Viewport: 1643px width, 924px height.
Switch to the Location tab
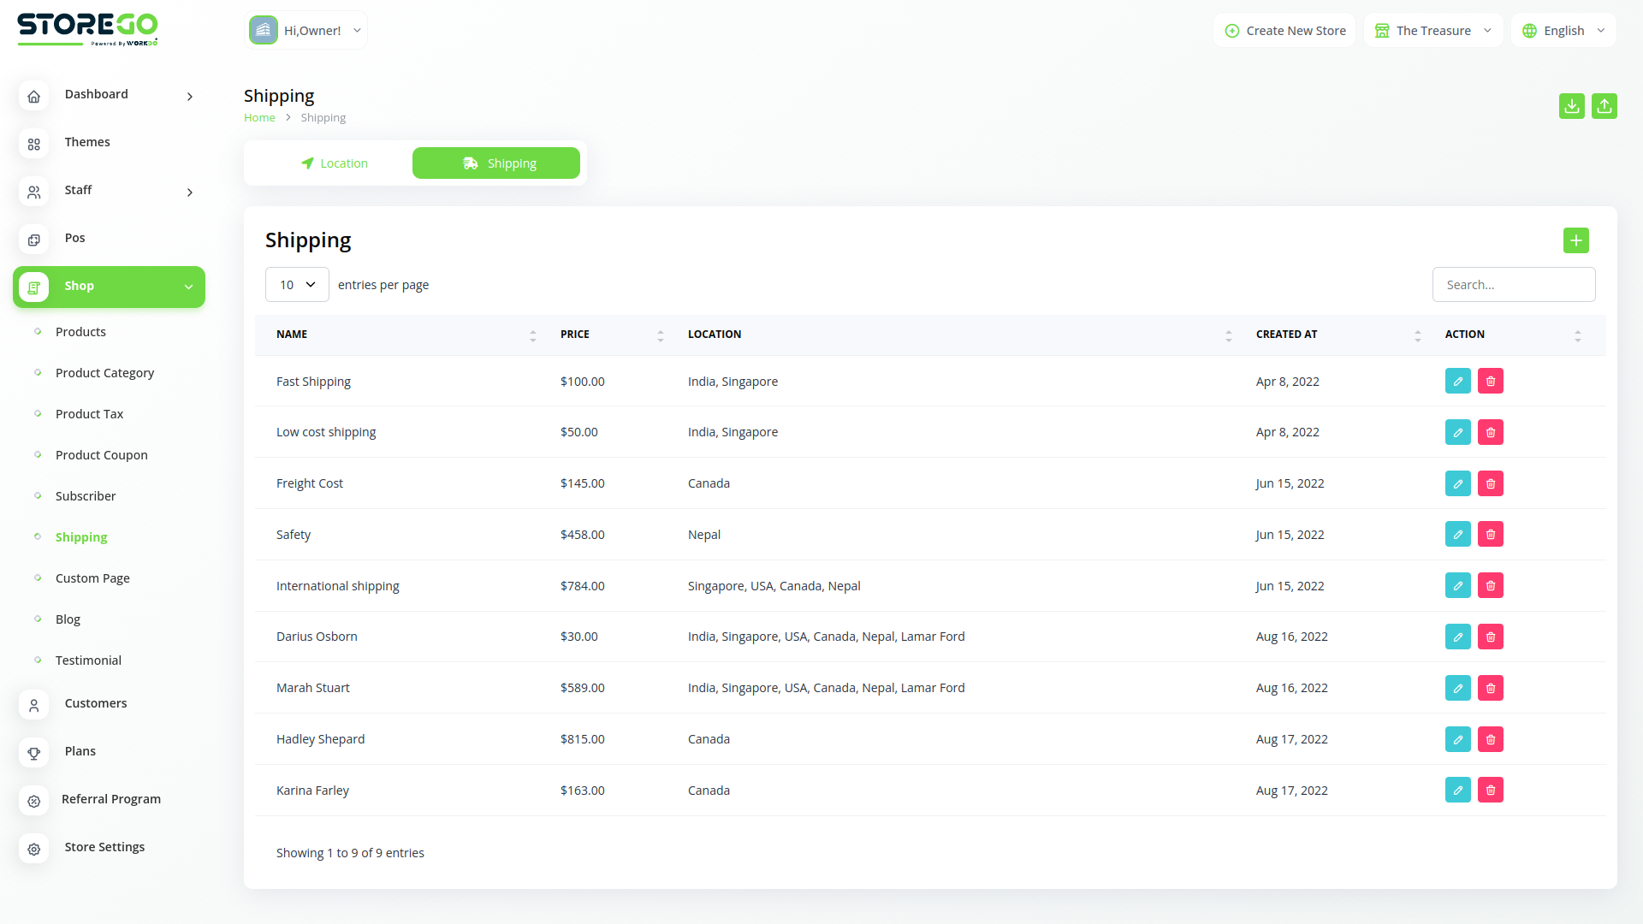[335, 163]
